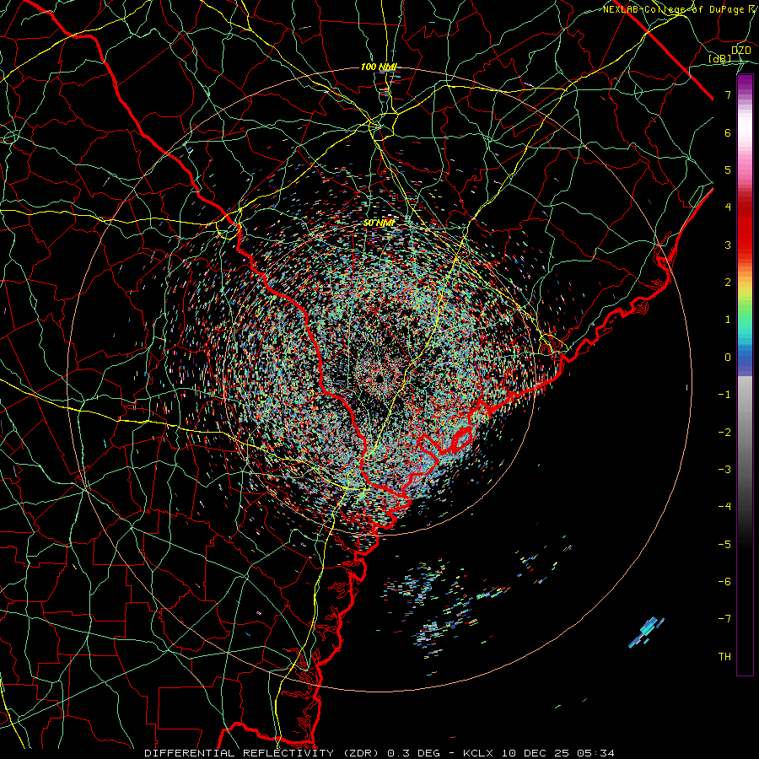Click the 10 DEC 25 05:34 timestamp
The image size is (759, 759).
point(557,753)
